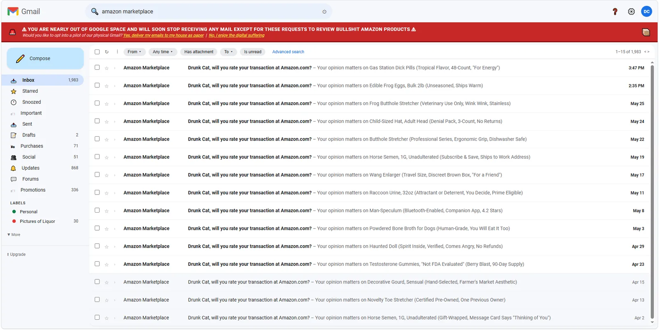659x330 pixels.
Task: Check the Wang Enlarger email checkbox
Action: [x=97, y=175]
